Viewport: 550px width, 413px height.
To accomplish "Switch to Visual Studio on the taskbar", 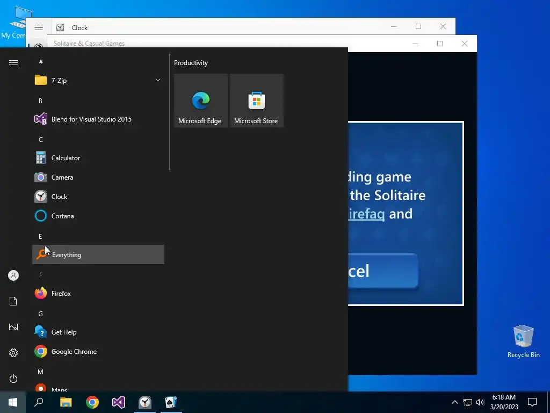I will 119,402.
